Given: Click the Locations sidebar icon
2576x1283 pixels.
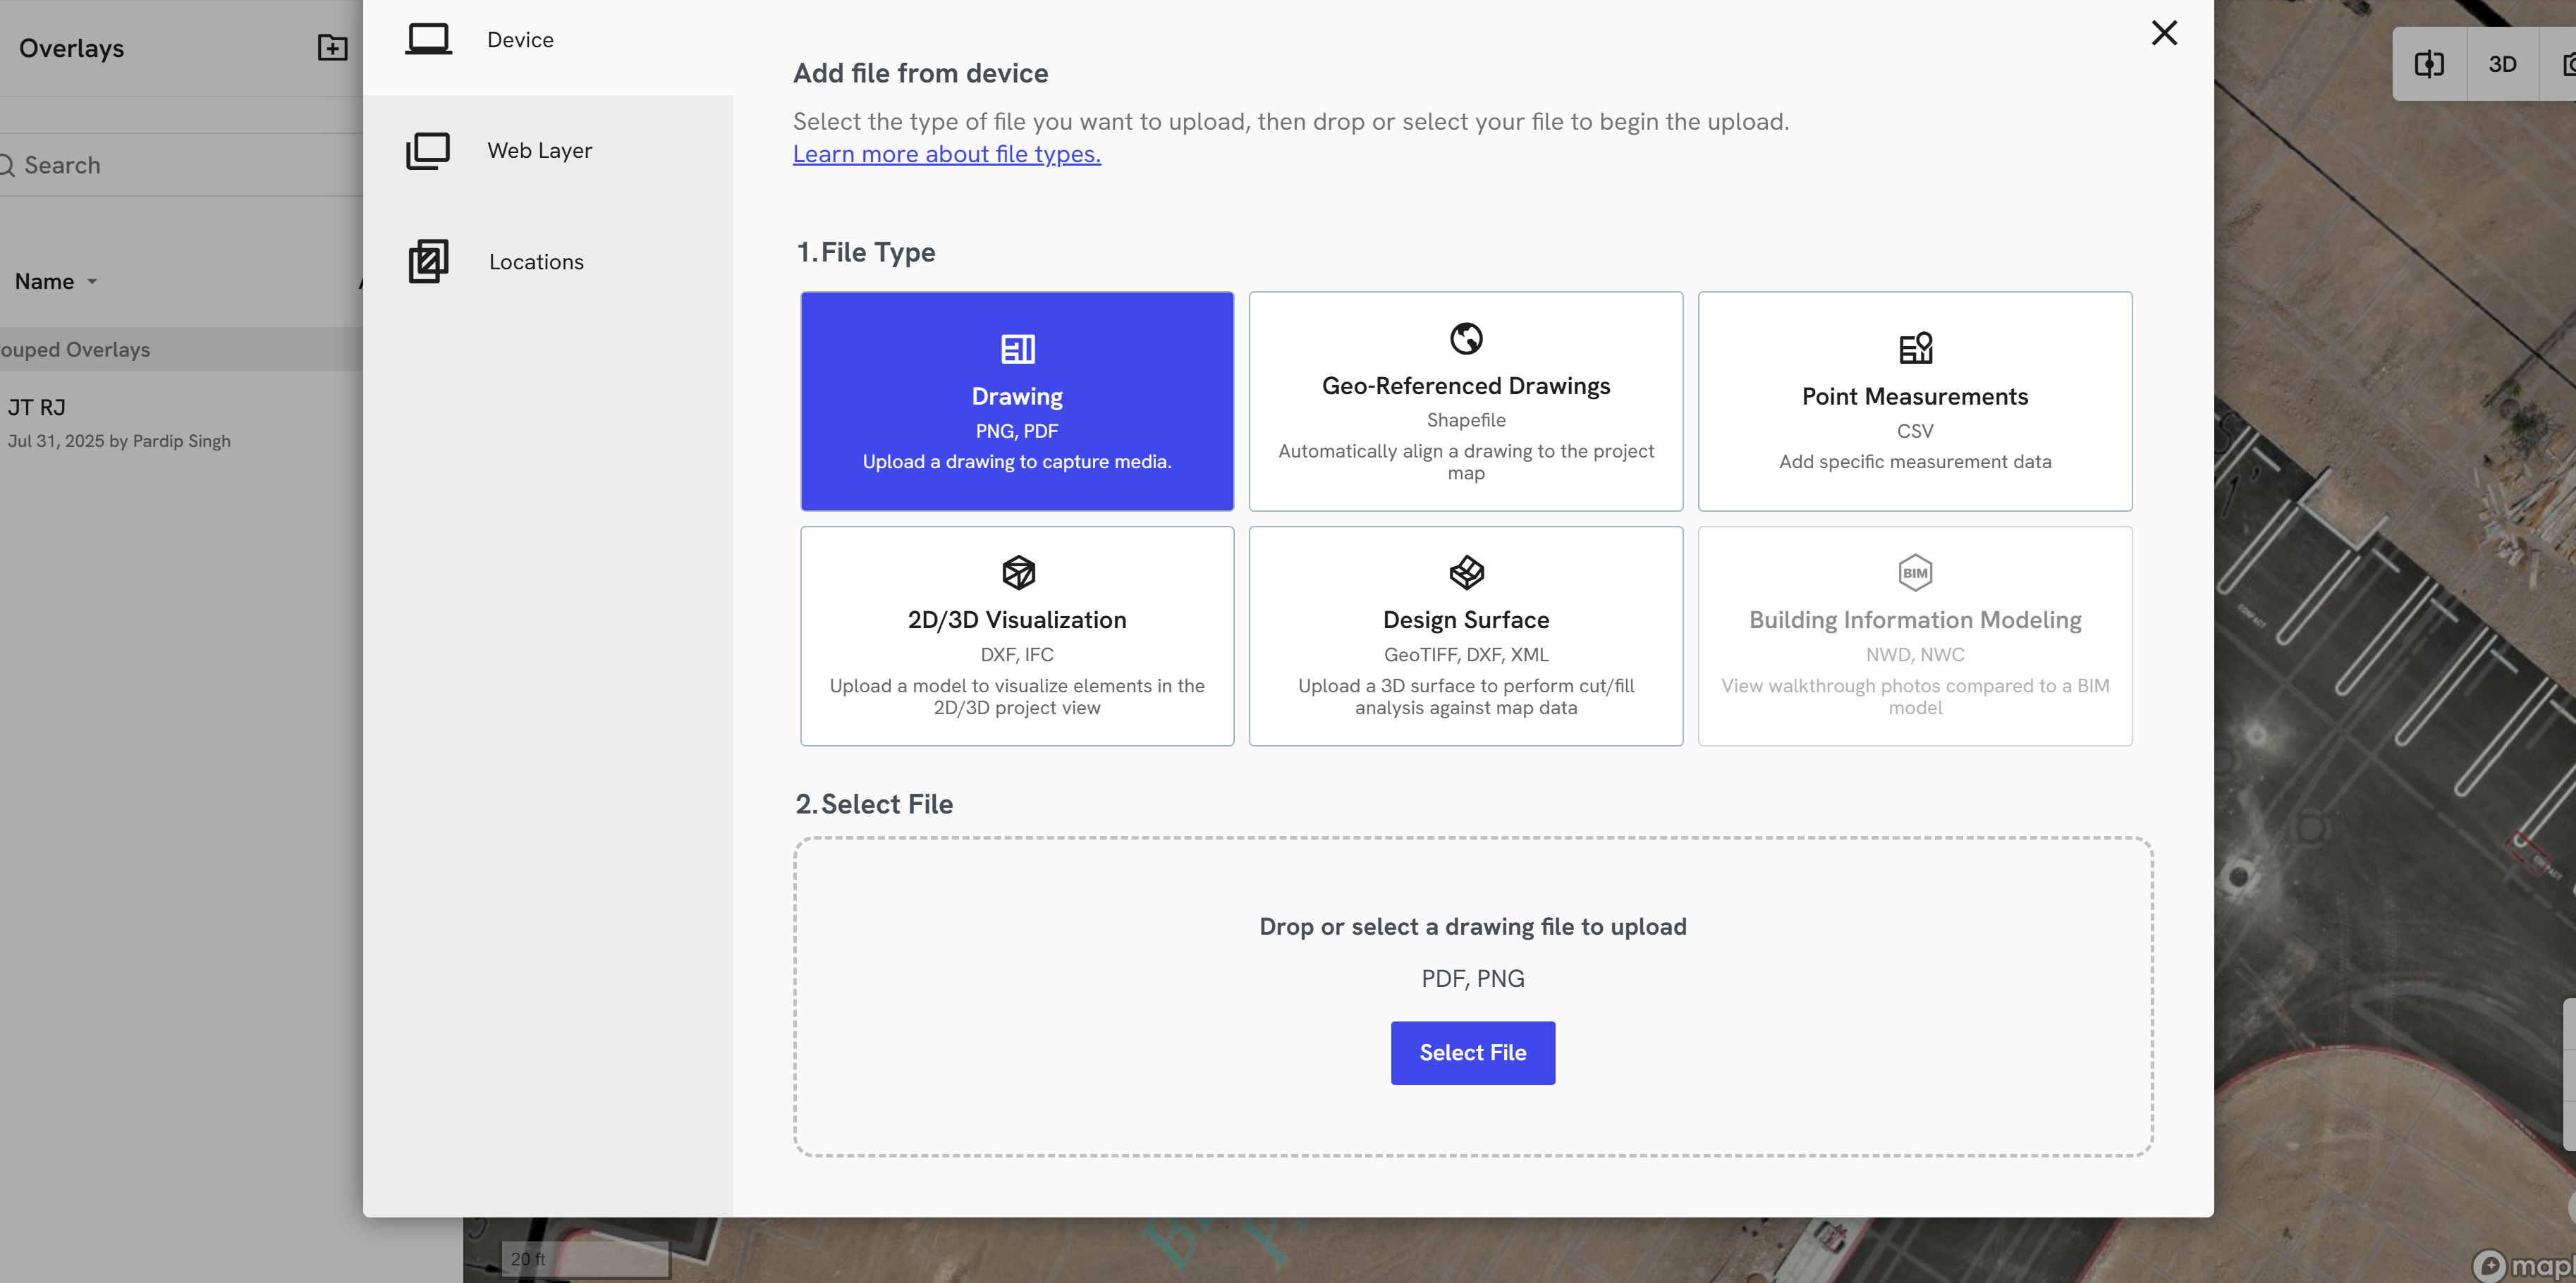Looking at the screenshot, I should coord(428,261).
